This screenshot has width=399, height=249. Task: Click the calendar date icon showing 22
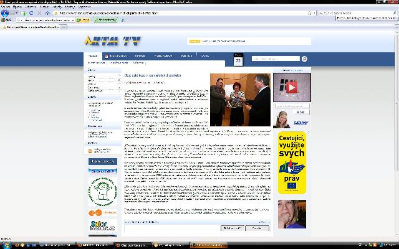click(x=238, y=59)
